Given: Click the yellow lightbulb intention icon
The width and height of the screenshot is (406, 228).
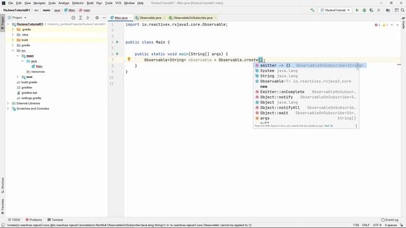Looking at the screenshot, I should click(x=129, y=59).
